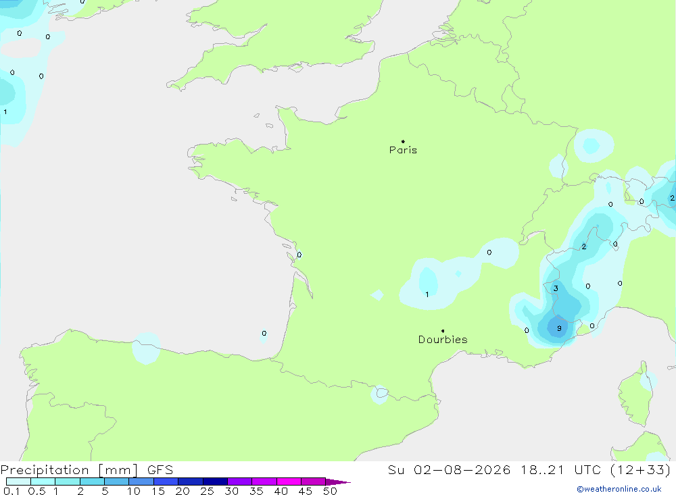
Task: Pick the 35–40 mm legend swatch
Action: (x=264, y=481)
